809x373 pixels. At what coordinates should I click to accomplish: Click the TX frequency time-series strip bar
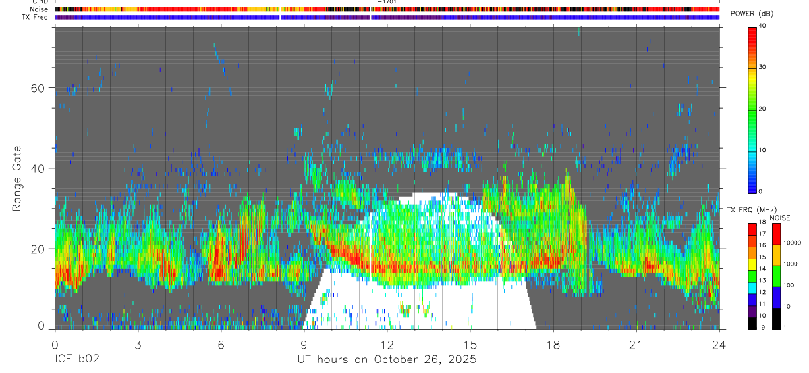click(387, 17)
